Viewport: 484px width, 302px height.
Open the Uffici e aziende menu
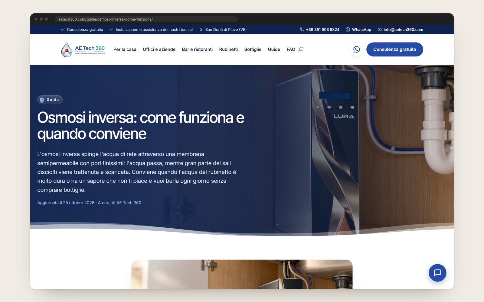(159, 49)
